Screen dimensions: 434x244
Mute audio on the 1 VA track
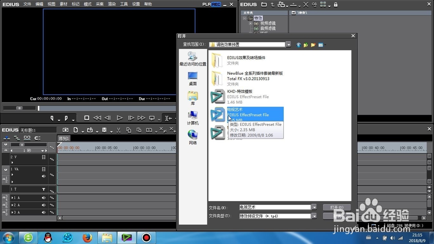pos(44,176)
